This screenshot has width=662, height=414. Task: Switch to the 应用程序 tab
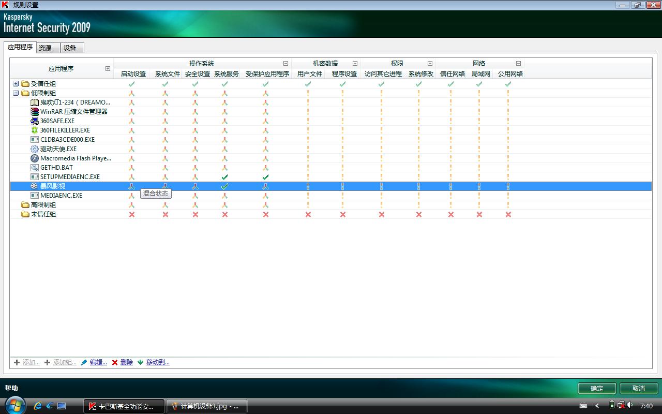[x=20, y=47]
